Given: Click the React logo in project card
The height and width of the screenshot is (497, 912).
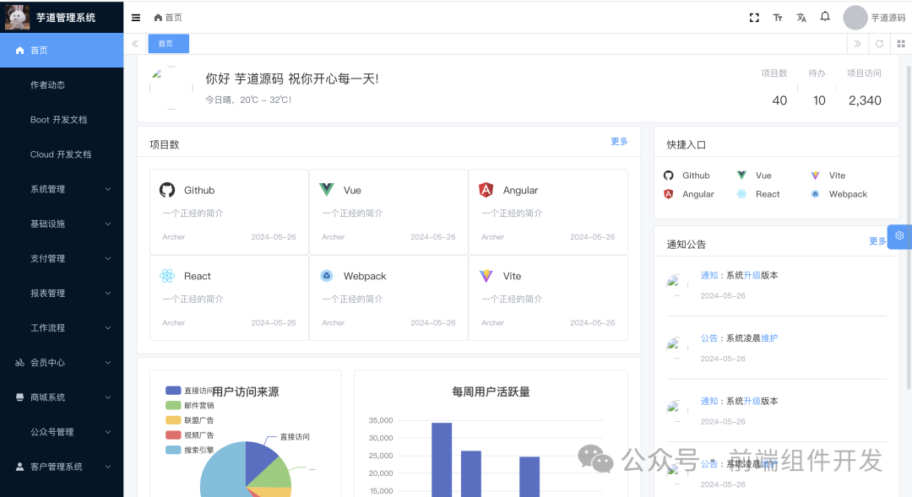Looking at the screenshot, I should pyautogui.click(x=167, y=276).
